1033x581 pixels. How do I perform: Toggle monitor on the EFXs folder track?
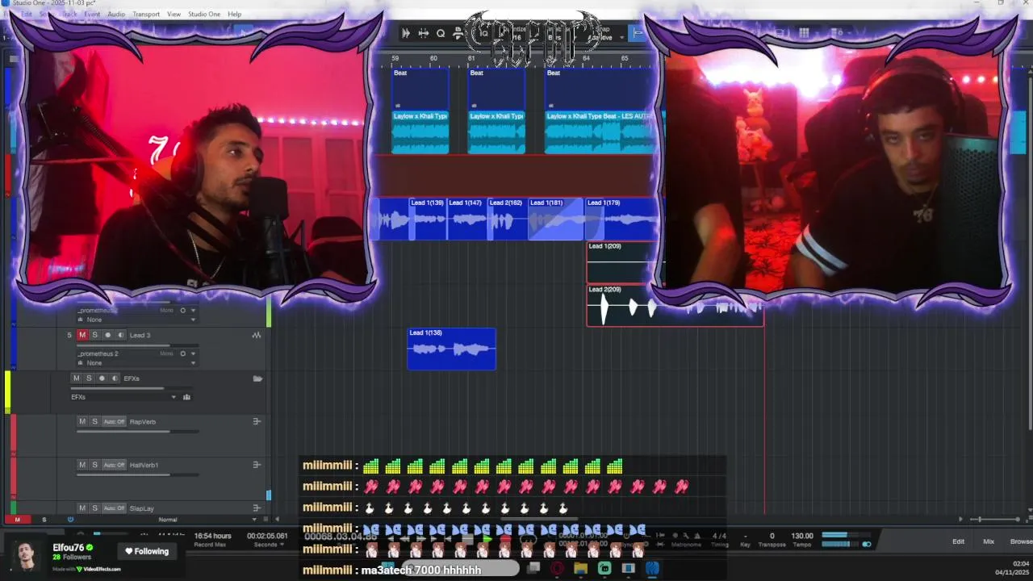tap(115, 378)
